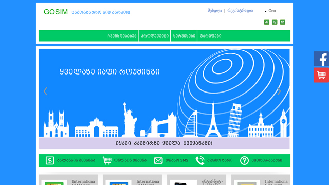This screenshot has width=329, height=185.
Task: Click the banner caption იყავი კავშირზე ყველა ქვეყანაში!
Action: click(164, 143)
